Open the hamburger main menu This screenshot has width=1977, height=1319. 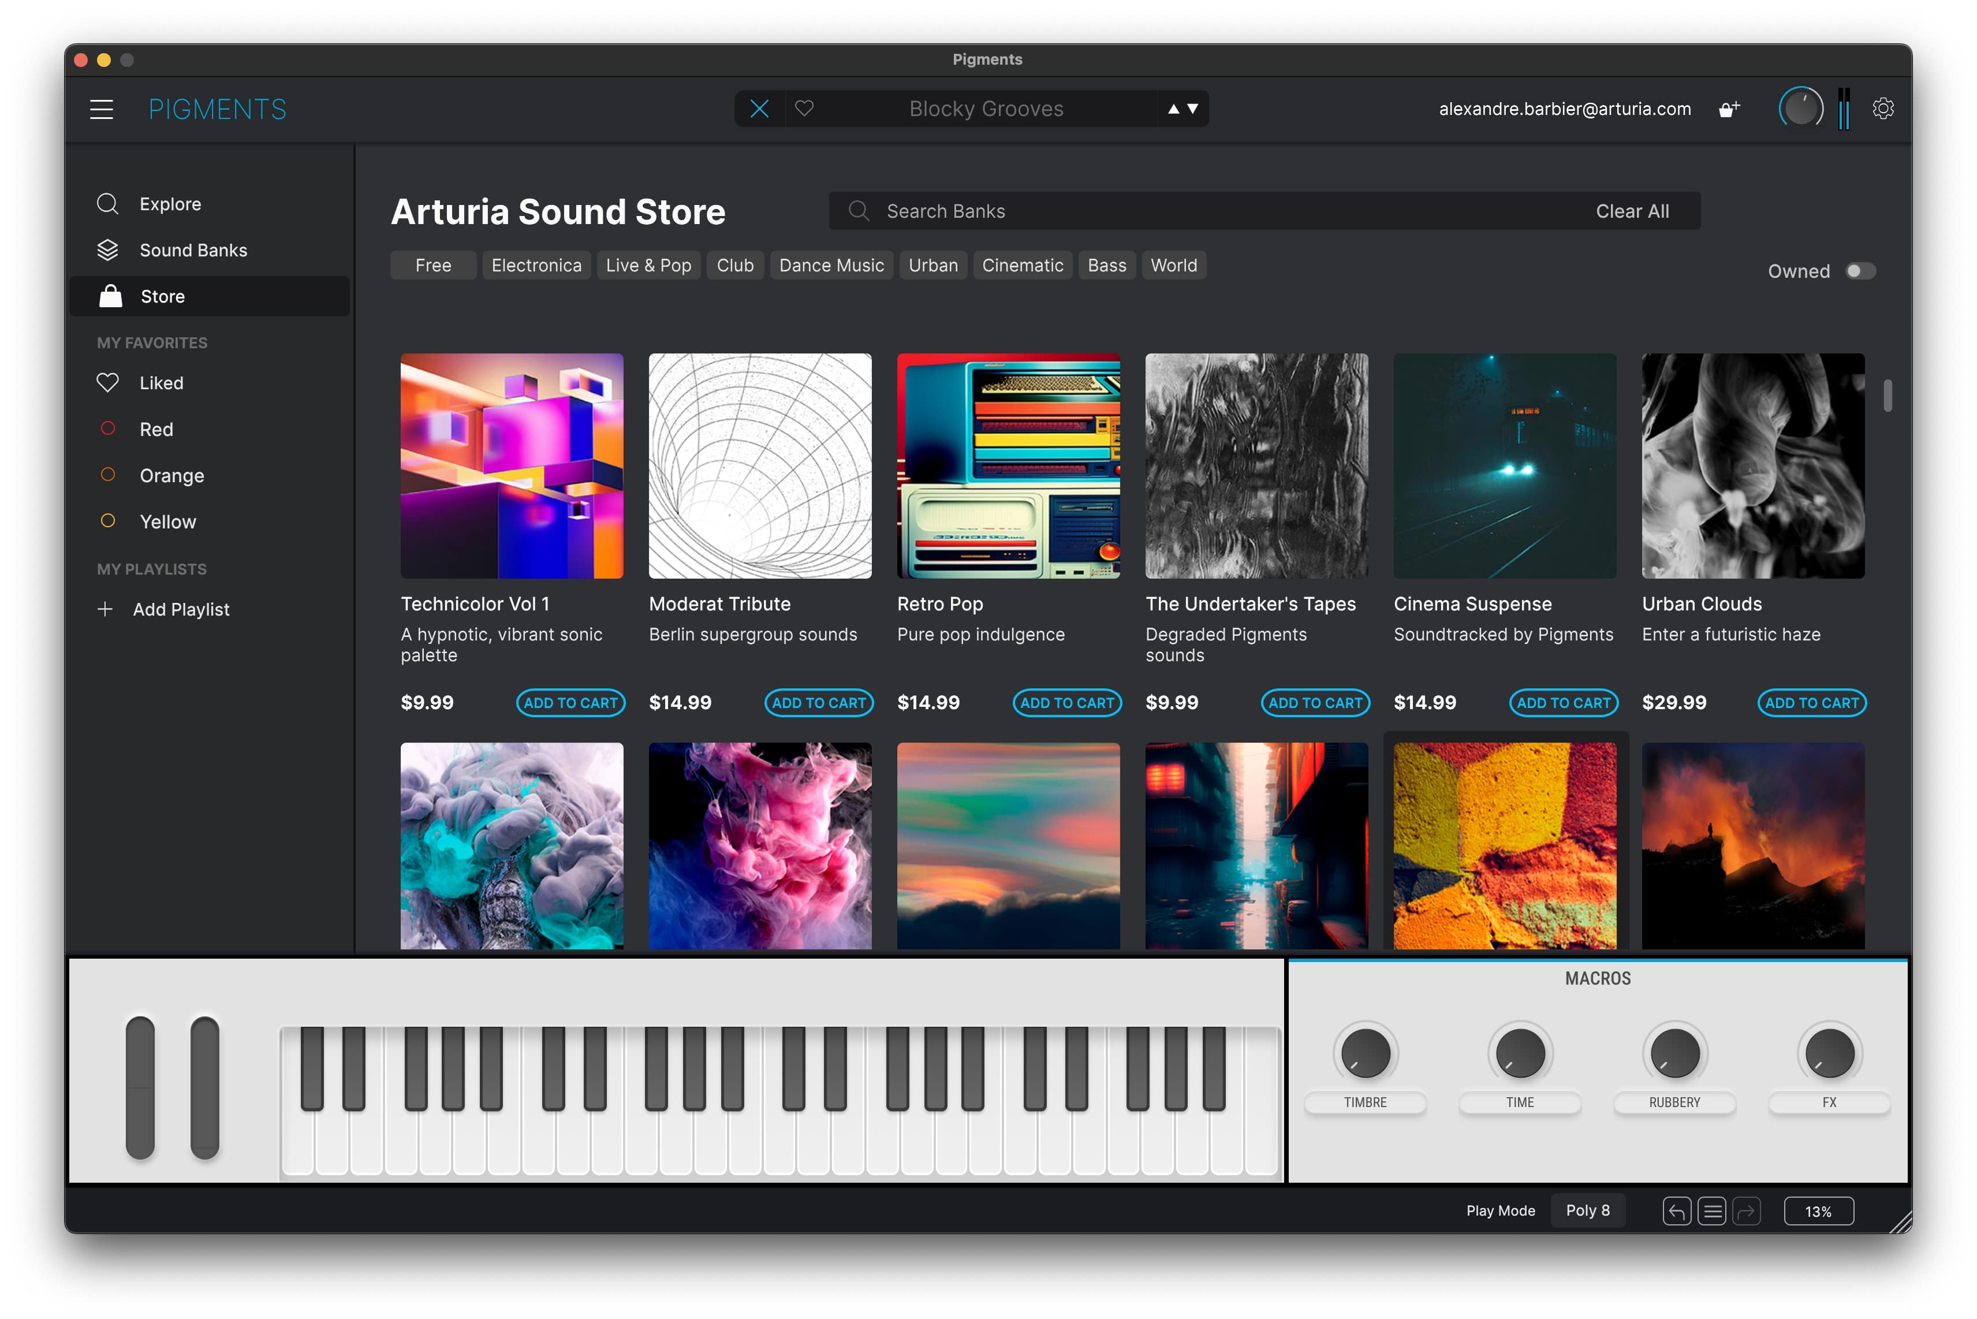pyautogui.click(x=102, y=109)
